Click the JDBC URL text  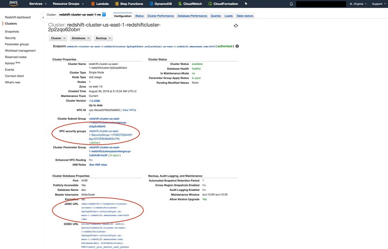[105, 211]
